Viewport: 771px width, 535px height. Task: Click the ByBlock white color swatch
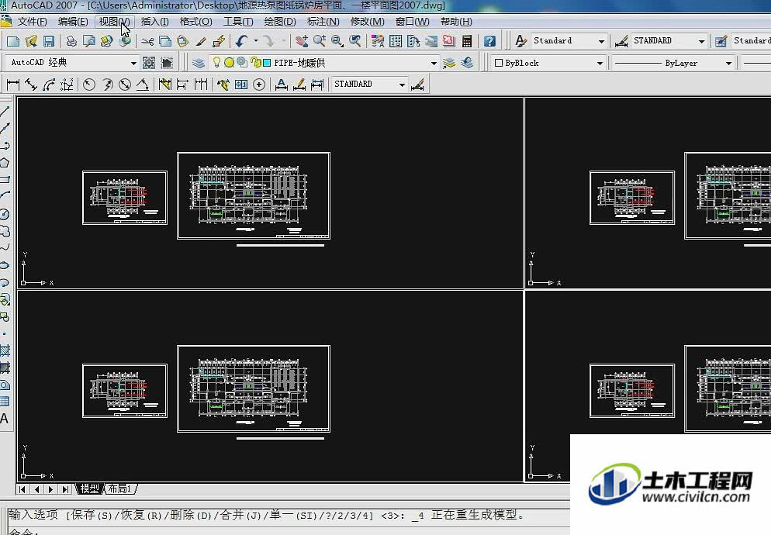(499, 63)
